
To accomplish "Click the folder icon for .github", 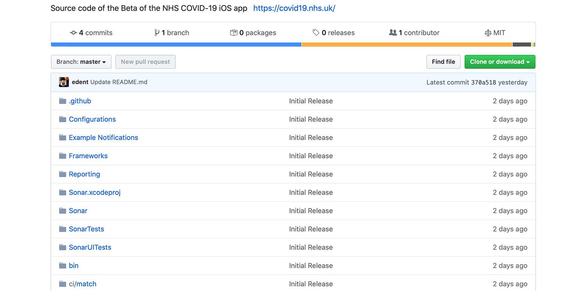I will click(63, 101).
